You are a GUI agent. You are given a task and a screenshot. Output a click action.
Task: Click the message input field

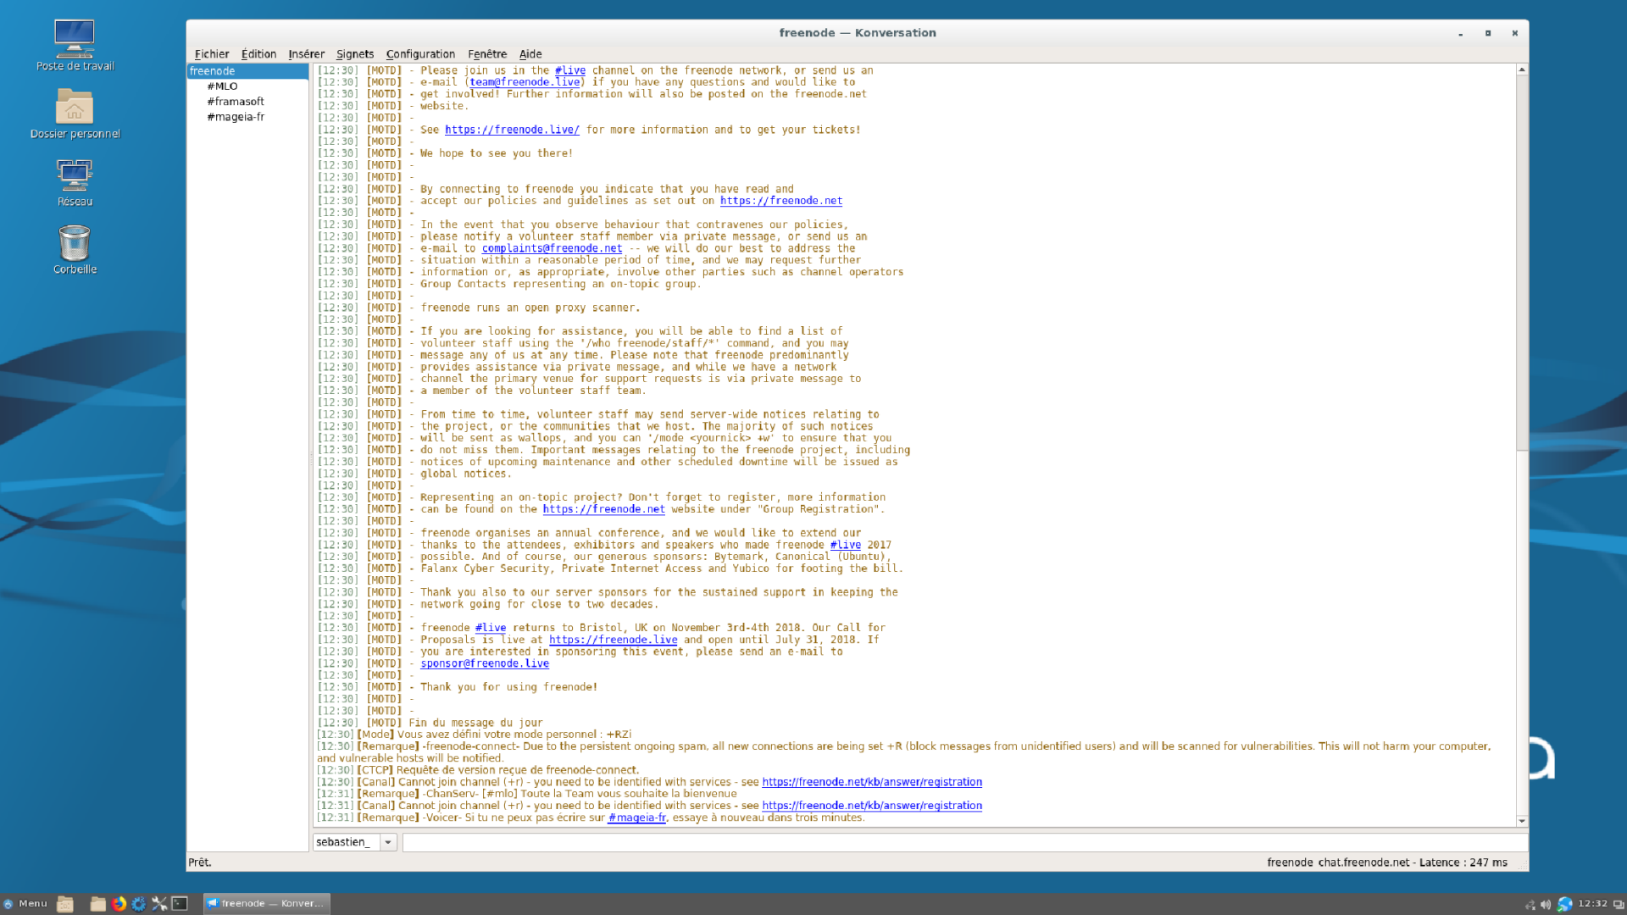(x=964, y=842)
